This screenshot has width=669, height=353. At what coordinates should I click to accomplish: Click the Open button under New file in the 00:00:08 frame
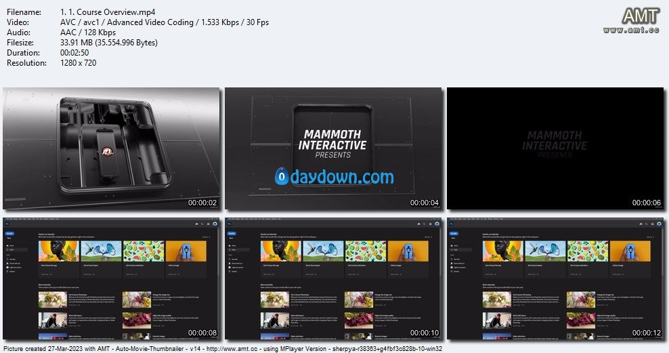tap(9, 238)
